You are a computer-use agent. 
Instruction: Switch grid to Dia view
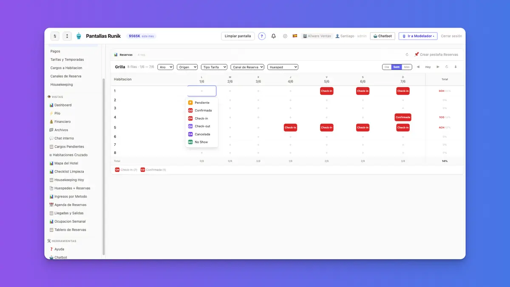click(x=387, y=67)
